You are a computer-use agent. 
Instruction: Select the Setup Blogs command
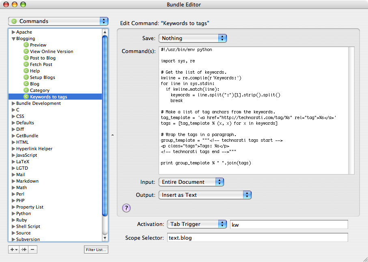tap(55, 77)
